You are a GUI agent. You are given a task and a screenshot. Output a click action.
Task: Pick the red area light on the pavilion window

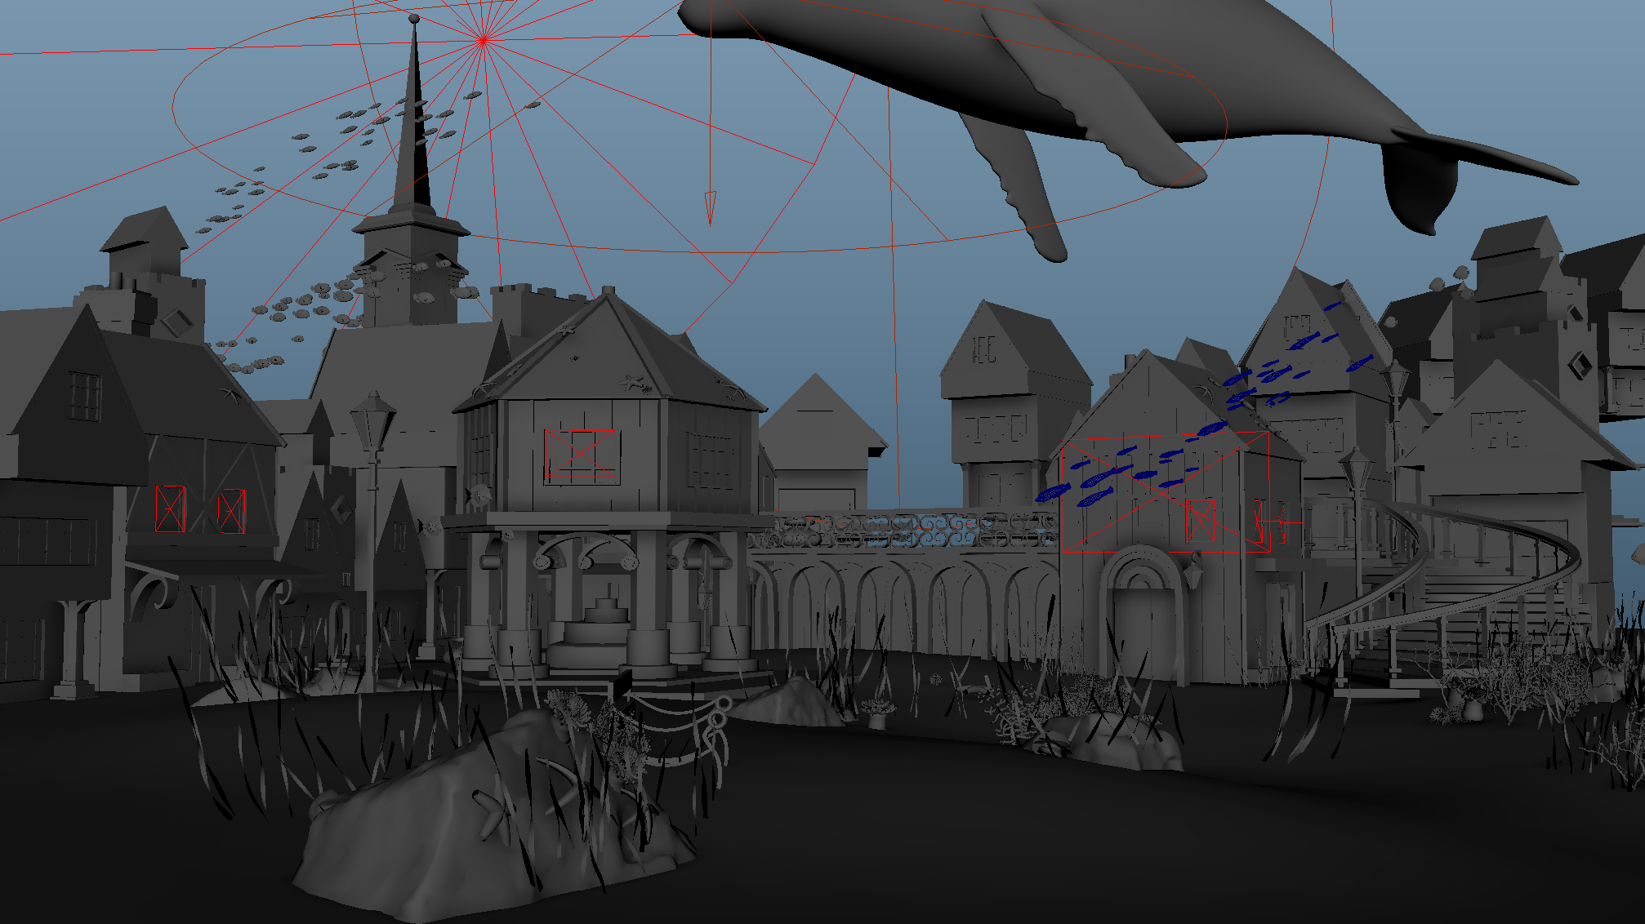click(582, 454)
